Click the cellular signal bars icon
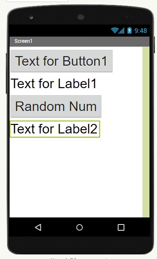 click(x=121, y=31)
